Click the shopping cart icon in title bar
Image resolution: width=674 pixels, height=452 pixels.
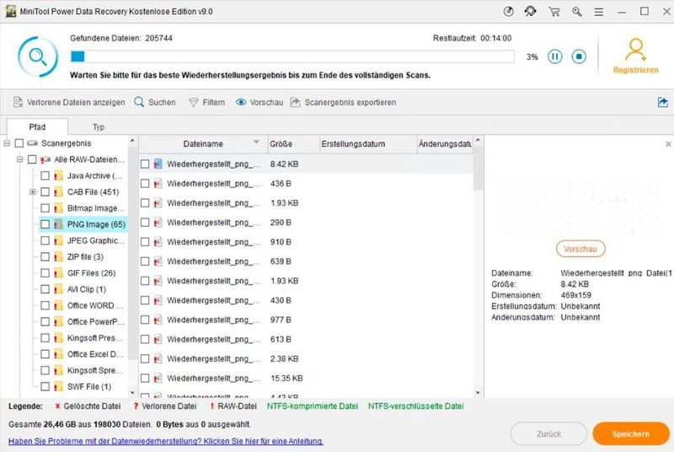(554, 12)
